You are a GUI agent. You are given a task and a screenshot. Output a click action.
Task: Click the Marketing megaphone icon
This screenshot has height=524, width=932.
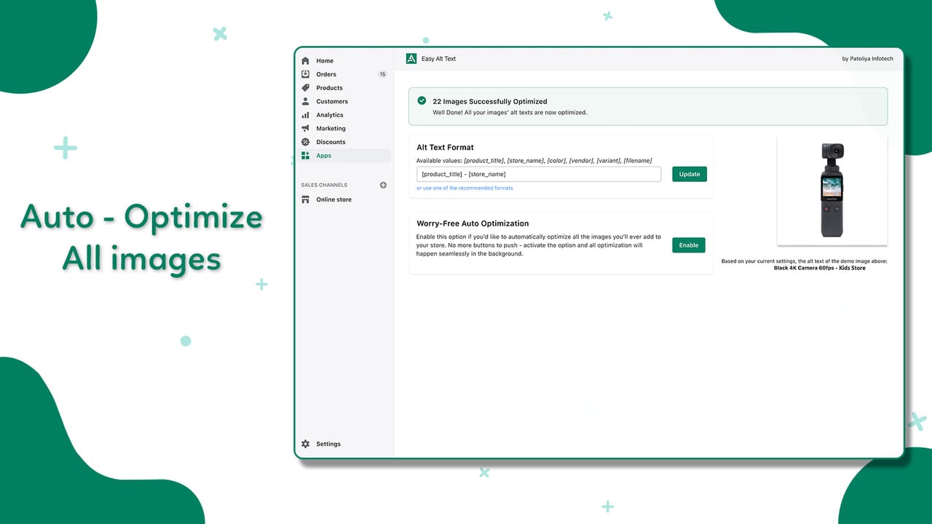[x=306, y=128]
